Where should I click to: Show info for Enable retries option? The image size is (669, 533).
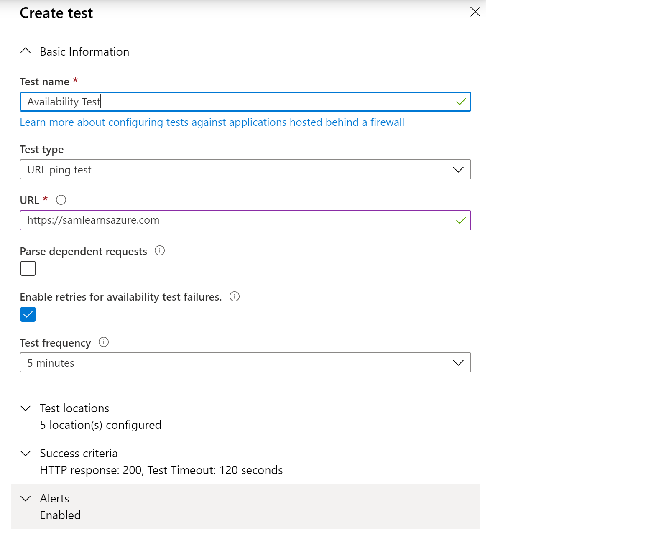pos(235,296)
